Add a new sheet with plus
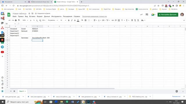186x104 pixels. (11, 91)
